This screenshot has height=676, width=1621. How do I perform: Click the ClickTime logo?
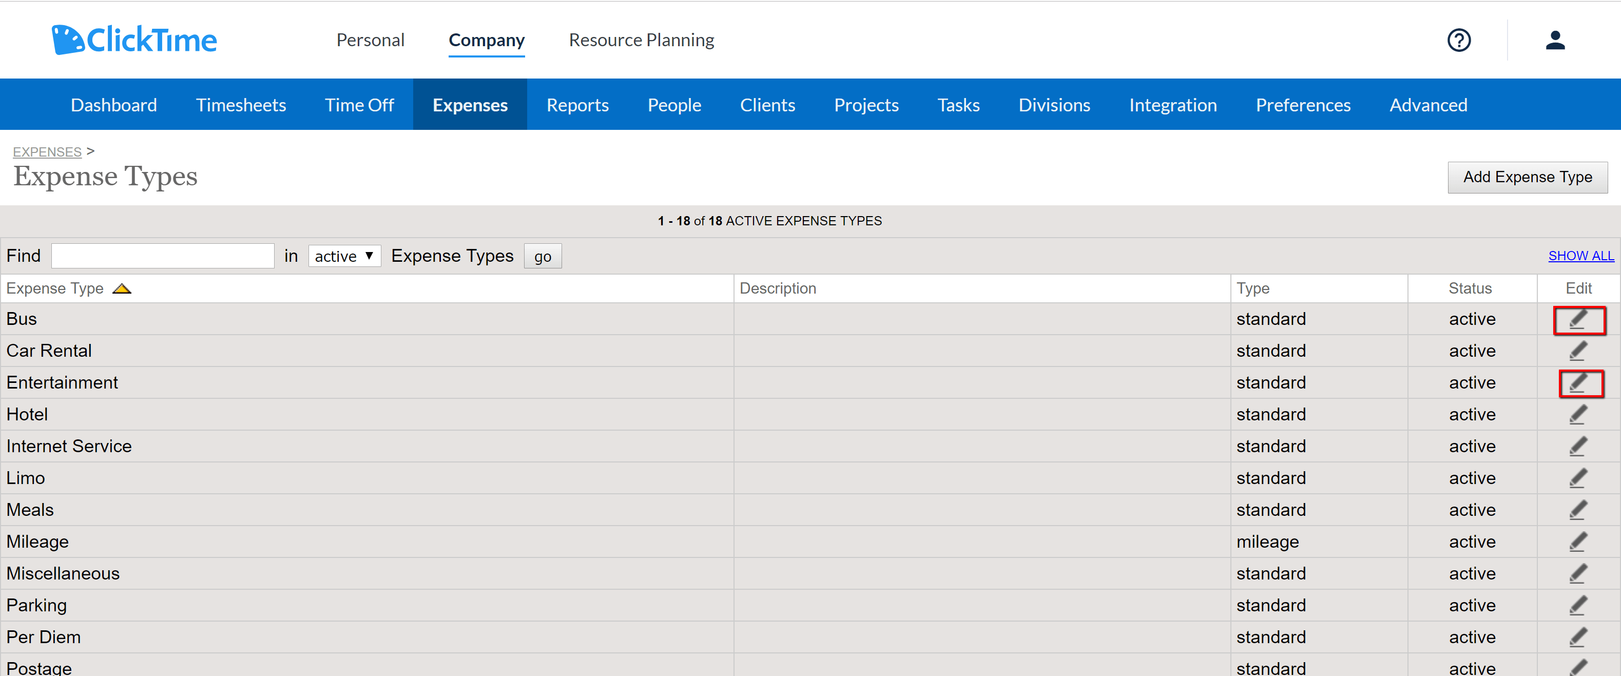pyautogui.click(x=133, y=39)
